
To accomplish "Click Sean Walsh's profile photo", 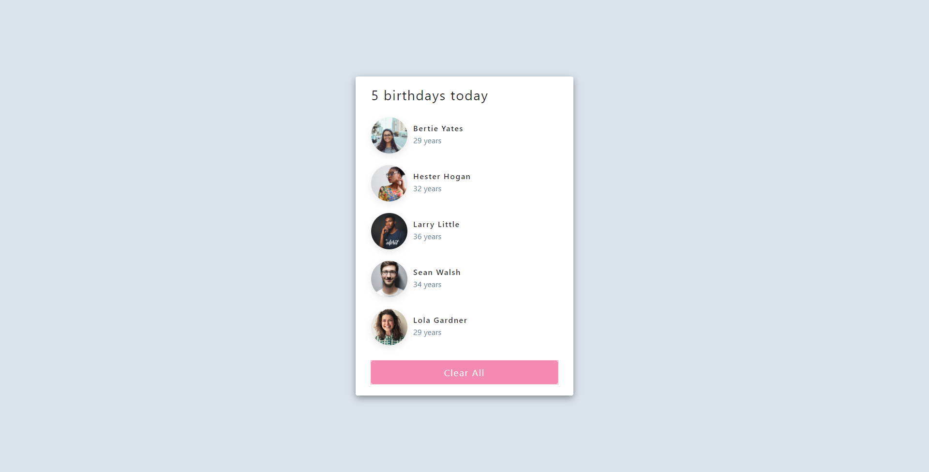I will point(389,279).
